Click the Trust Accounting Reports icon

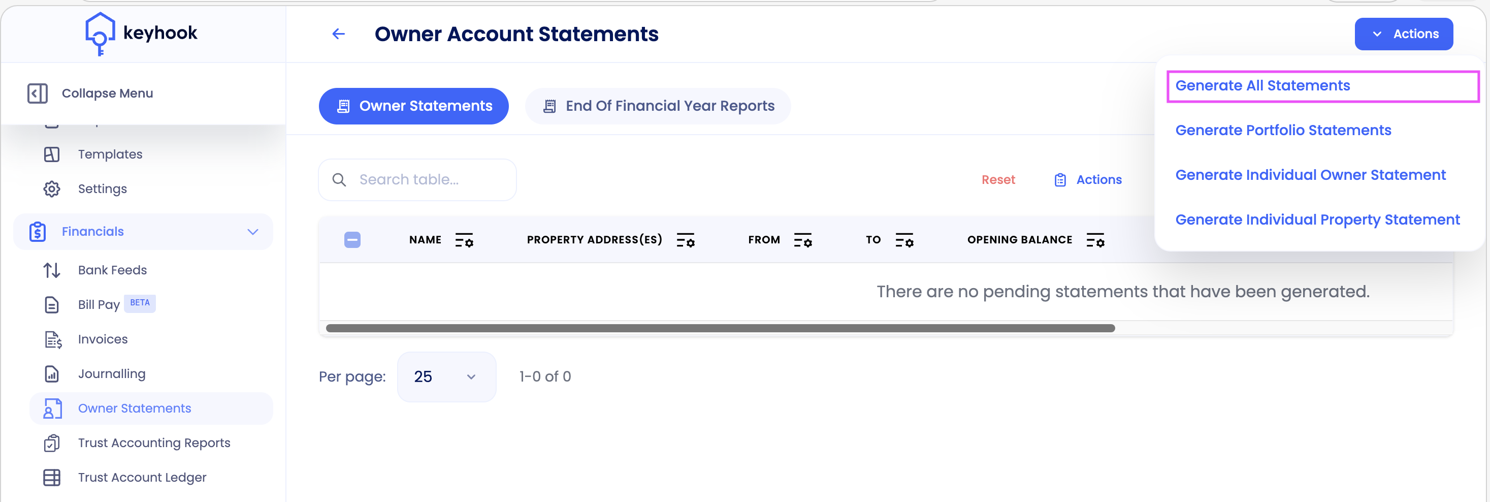click(x=51, y=443)
